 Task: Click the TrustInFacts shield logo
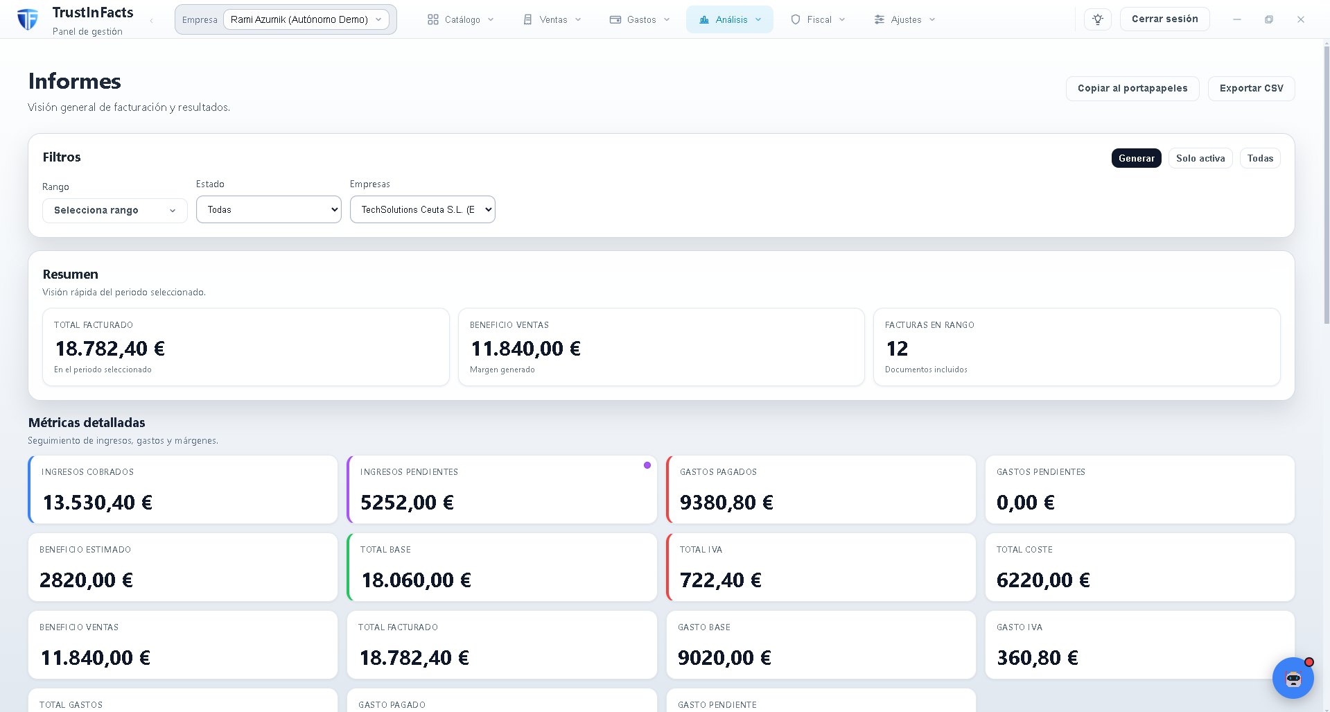pyautogui.click(x=28, y=19)
